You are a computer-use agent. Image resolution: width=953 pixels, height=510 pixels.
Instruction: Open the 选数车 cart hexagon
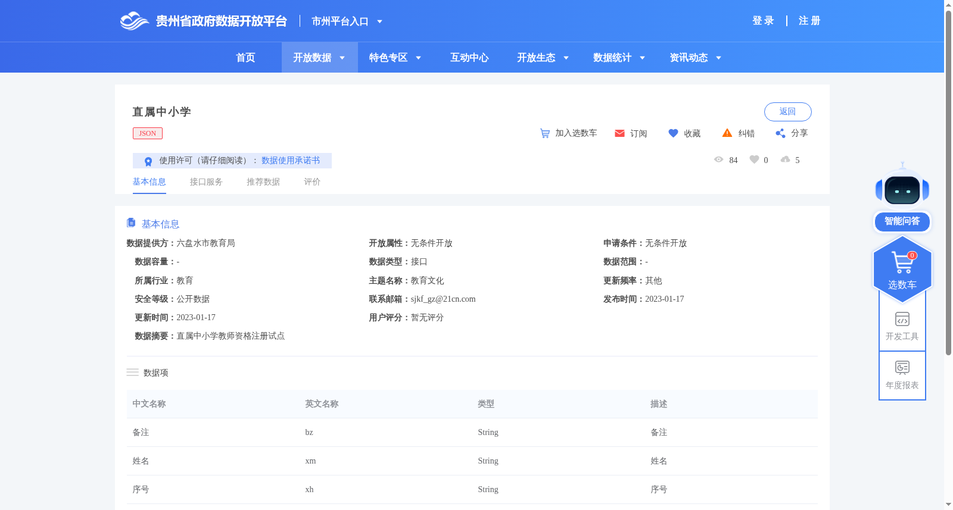(x=902, y=269)
